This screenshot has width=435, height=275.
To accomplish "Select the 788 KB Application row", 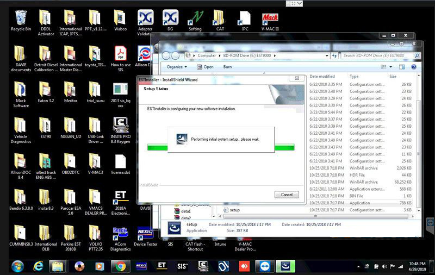I will coord(361,203).
